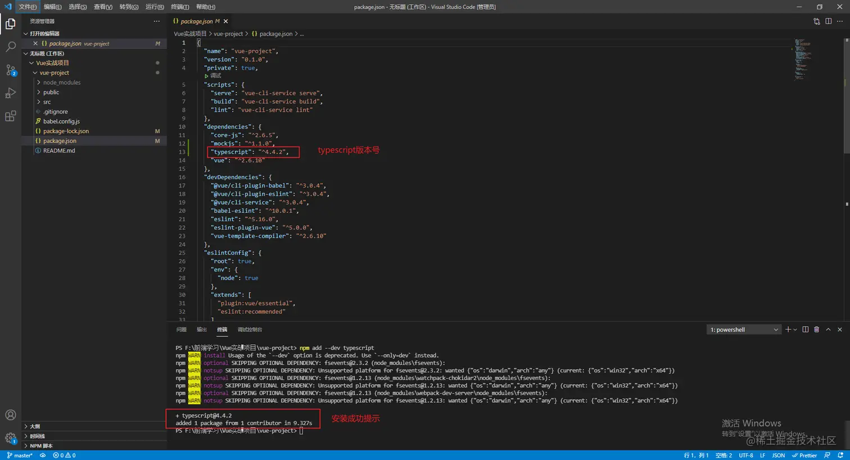850x460 pixels.
Task: Open launch profile dropdown beside new terminal
Action: (795, 330)
